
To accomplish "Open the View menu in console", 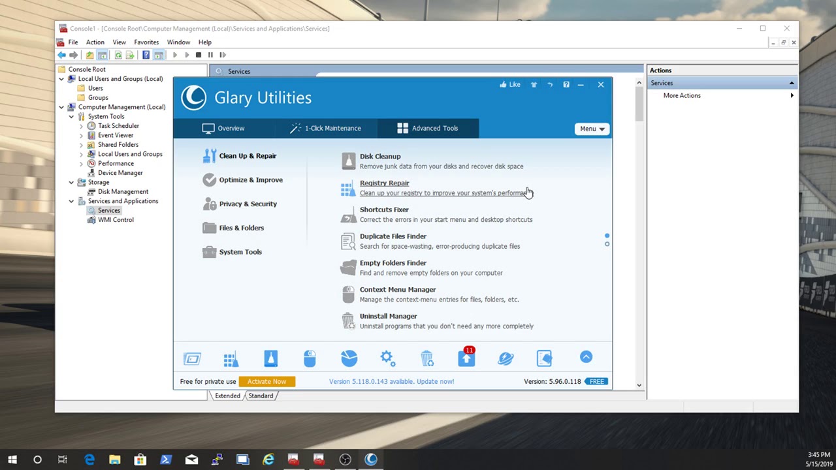I will 119,42.
